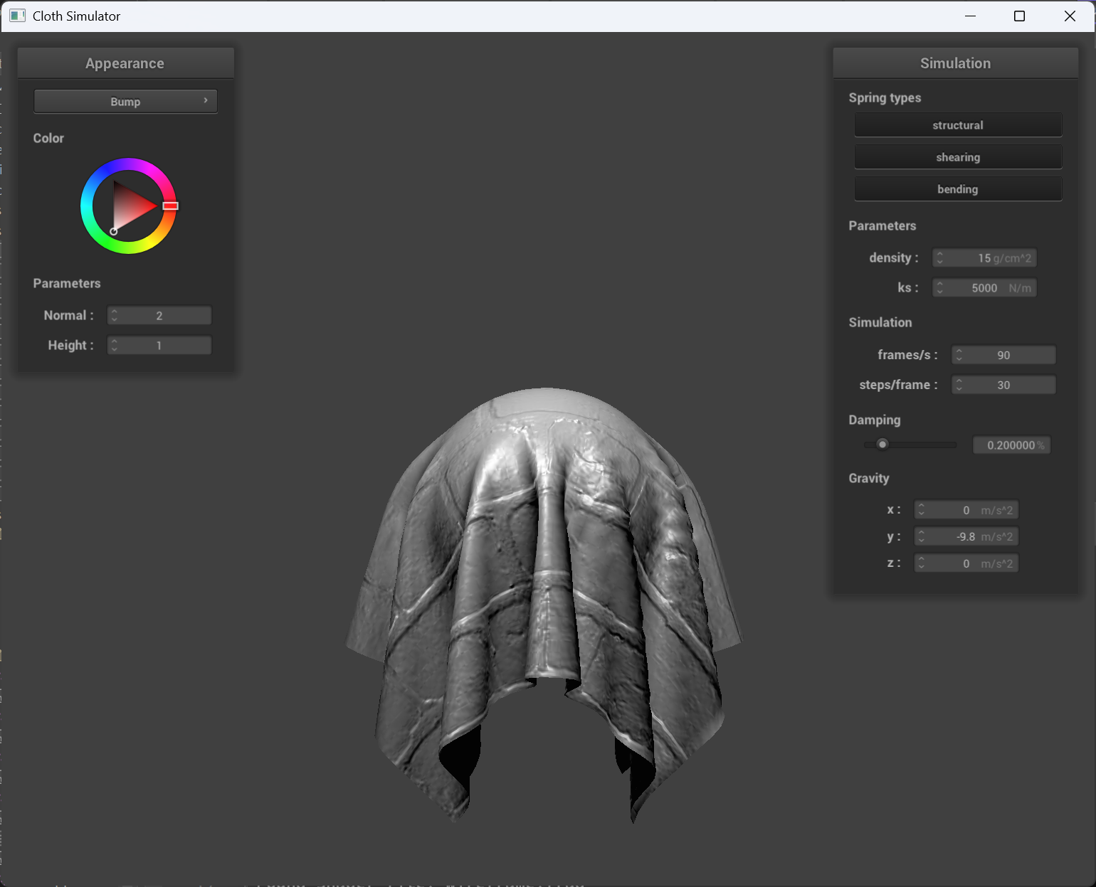This screenshot has width=1096, height=887.
Task: Click the Gravity x value field
Action: (x=966, y=509)
